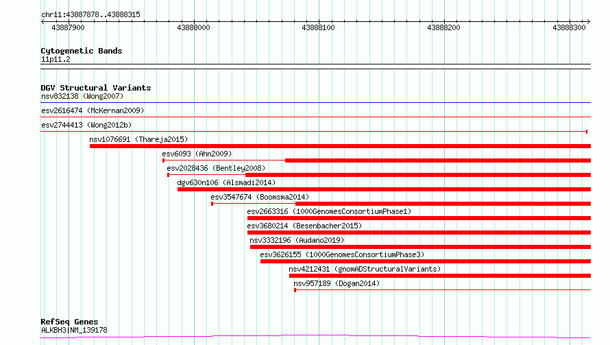Image resolution: width=610 pixels, height=345 pixels.
Task: Click ruler position 43888000
Action: pyautogui.click(x=193, y=27)
